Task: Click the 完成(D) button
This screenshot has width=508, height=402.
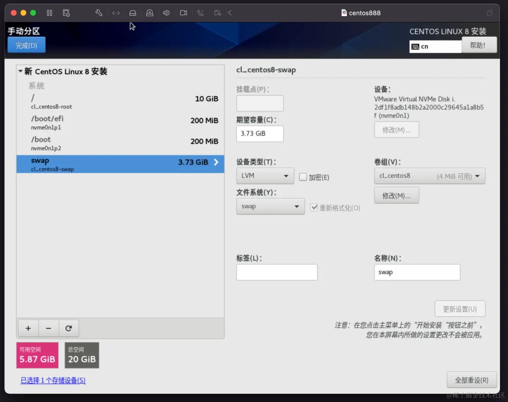Action: pos(26,45)
